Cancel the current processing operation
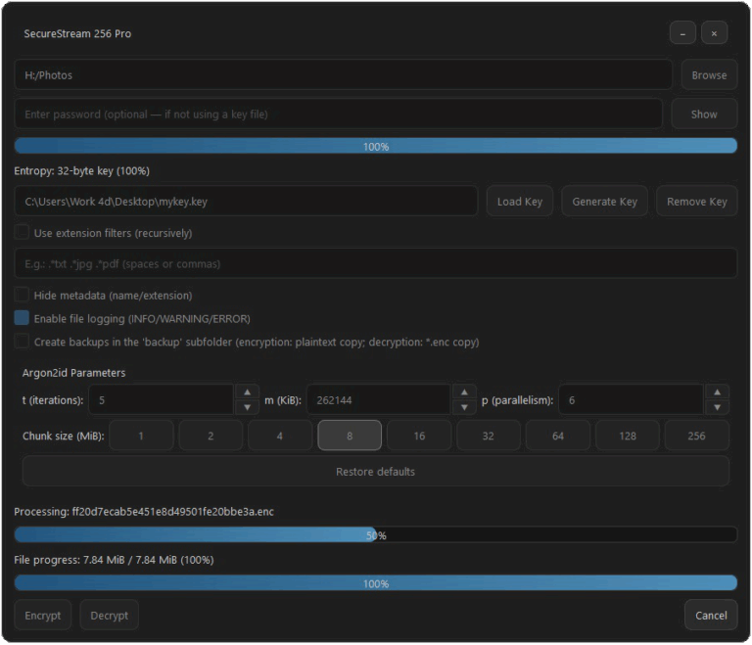 (711, 616)
